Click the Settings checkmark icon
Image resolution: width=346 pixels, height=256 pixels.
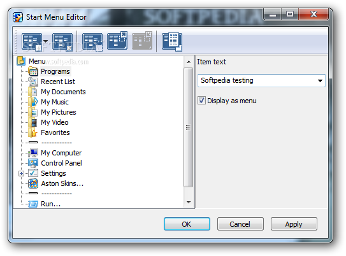tap(33, 173)
